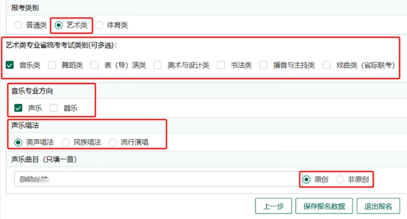The image size is (407, 219).
Task: Go back with the 上一步 button
Action: [274, 206]
